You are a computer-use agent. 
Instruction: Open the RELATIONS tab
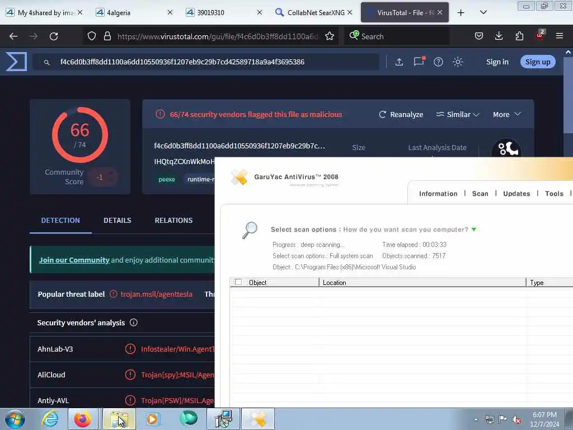(173, 221)
